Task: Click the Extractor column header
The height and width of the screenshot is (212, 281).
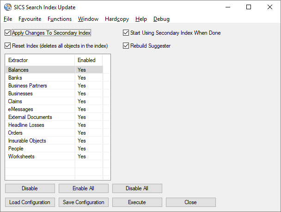Action: [x=40, y=60]
